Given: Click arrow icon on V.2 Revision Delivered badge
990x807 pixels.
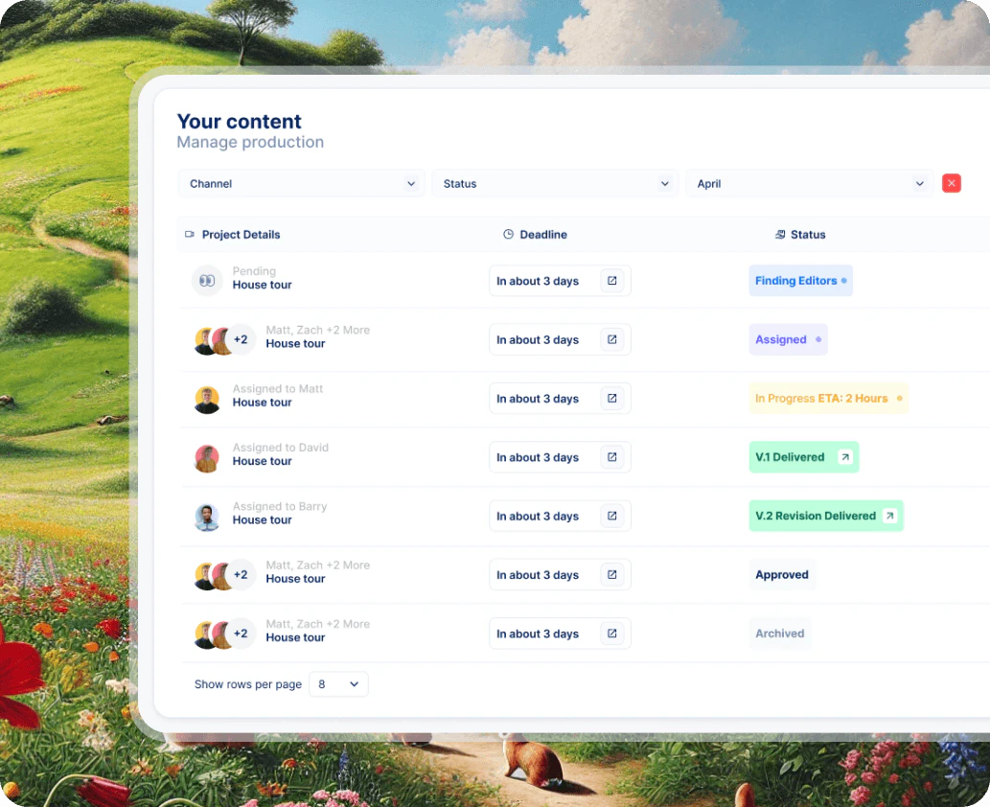Looking at the screenshot, I should (x=889, y=517).
